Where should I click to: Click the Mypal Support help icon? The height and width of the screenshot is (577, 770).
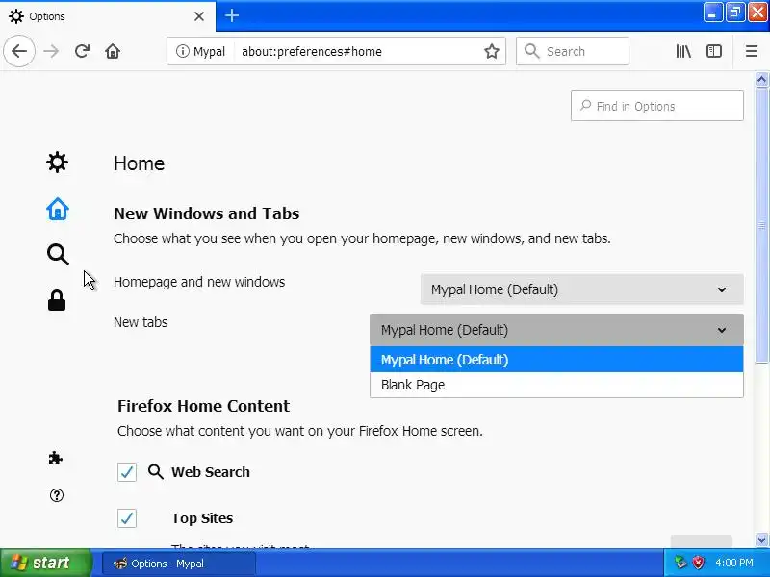pyautogui.click(x=56, y=496)
